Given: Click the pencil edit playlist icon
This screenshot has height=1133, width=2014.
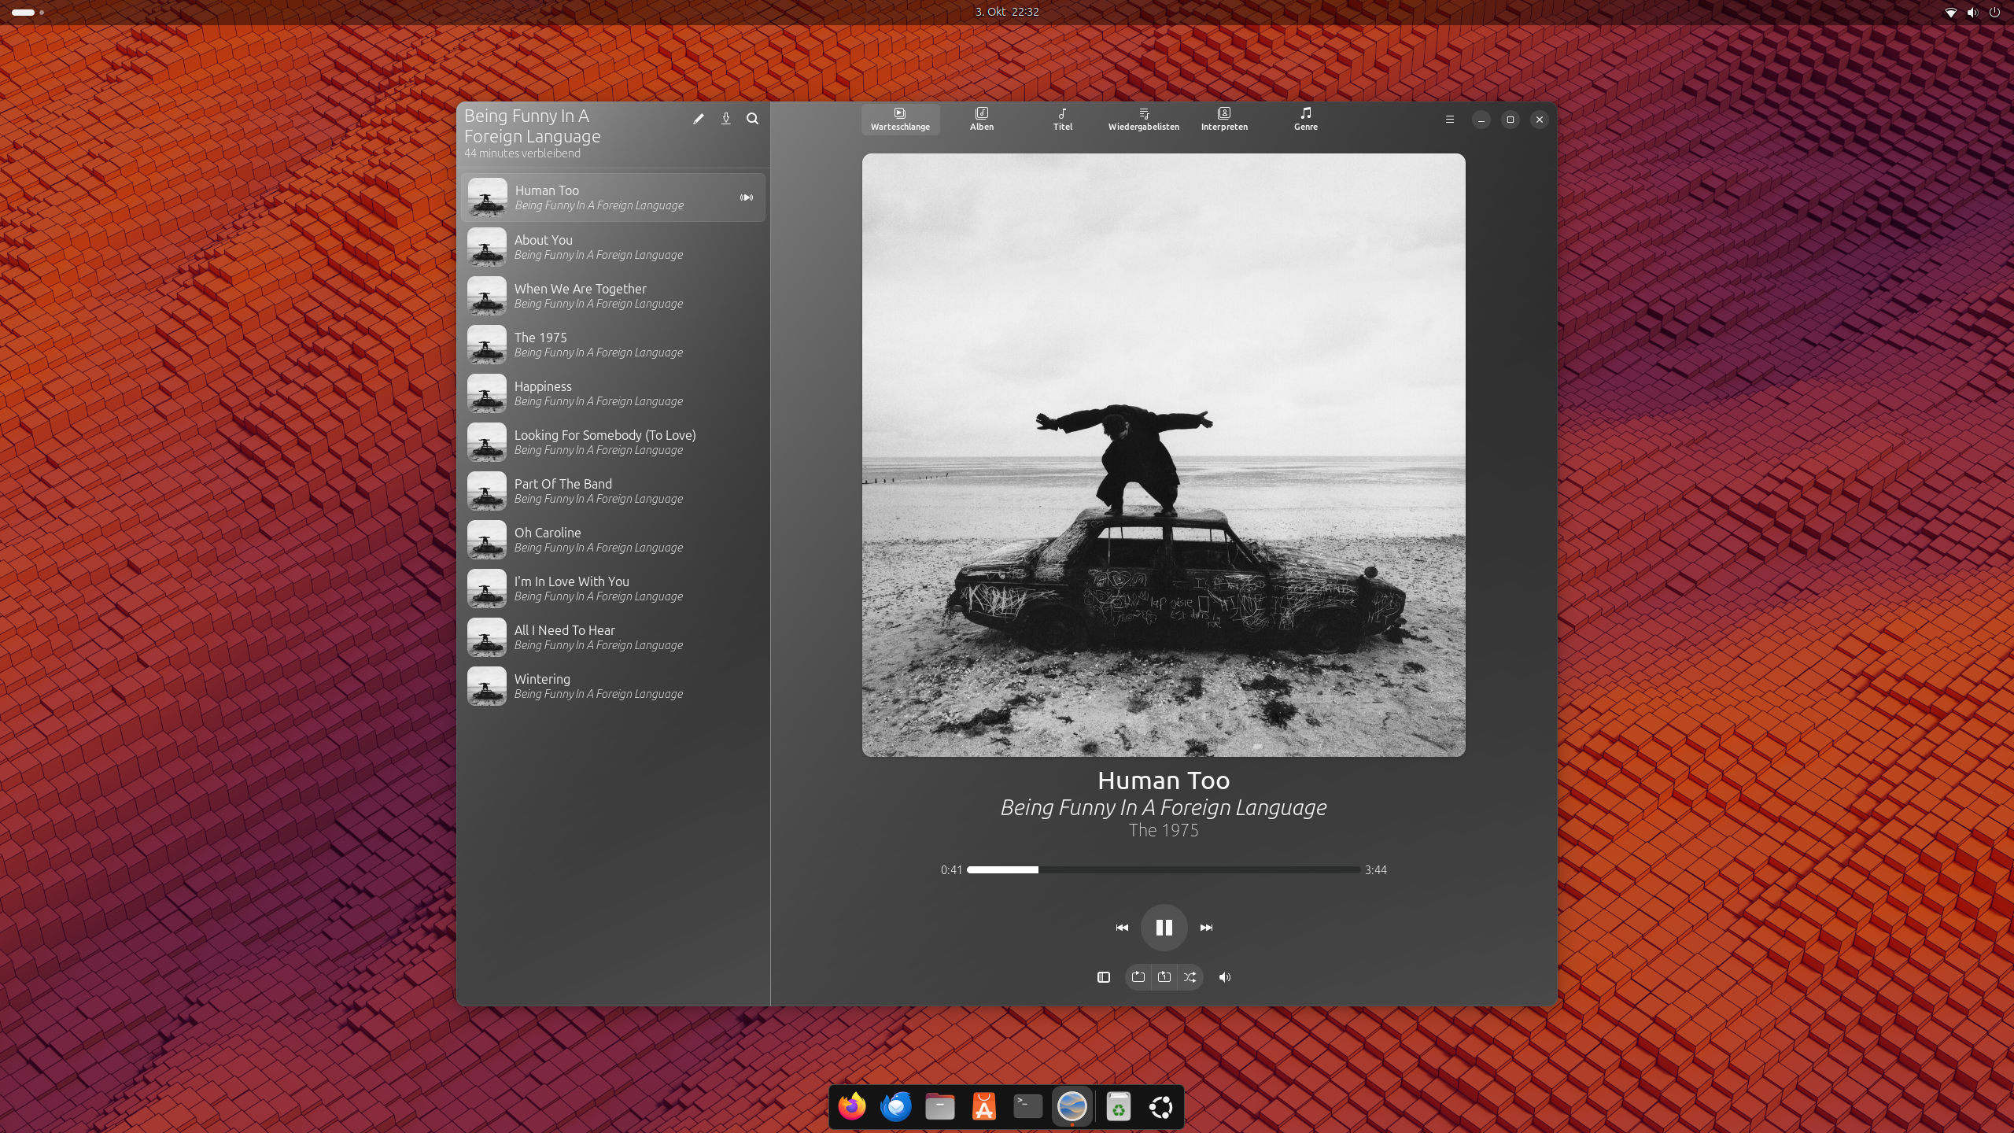Looking at the screenshot, I should (698, 119).
